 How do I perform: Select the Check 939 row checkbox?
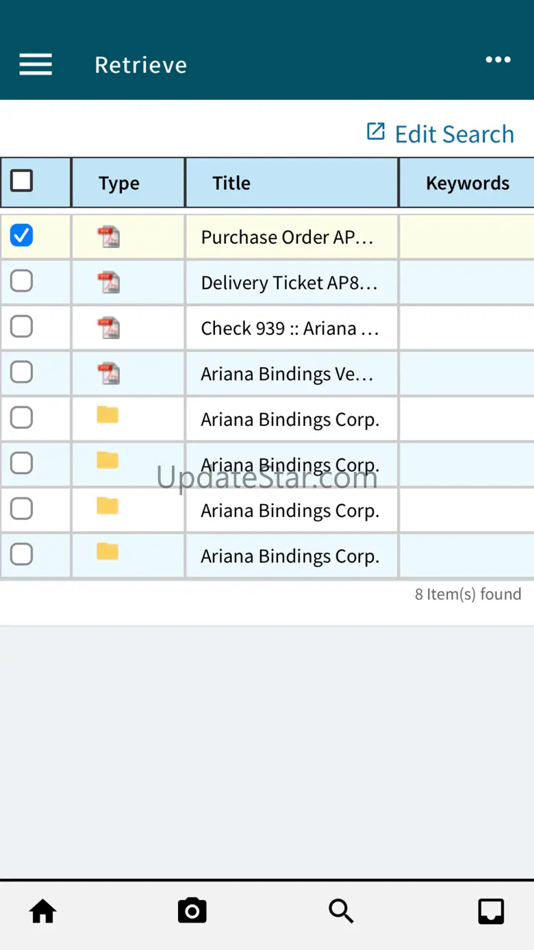pos(21,327)
